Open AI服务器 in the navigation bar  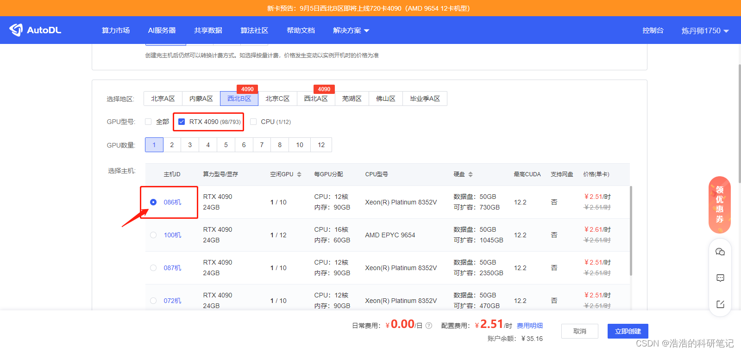pos(162,31)
